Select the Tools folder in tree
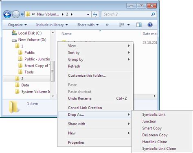This screenshot has height=153, width=193. [29, 72]
